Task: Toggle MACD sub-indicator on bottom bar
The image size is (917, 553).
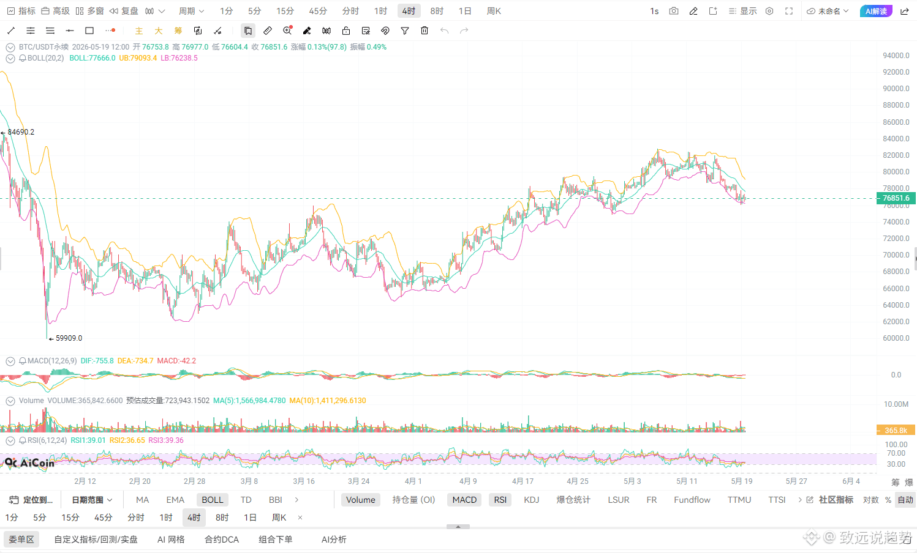Action: click(464, 500)
